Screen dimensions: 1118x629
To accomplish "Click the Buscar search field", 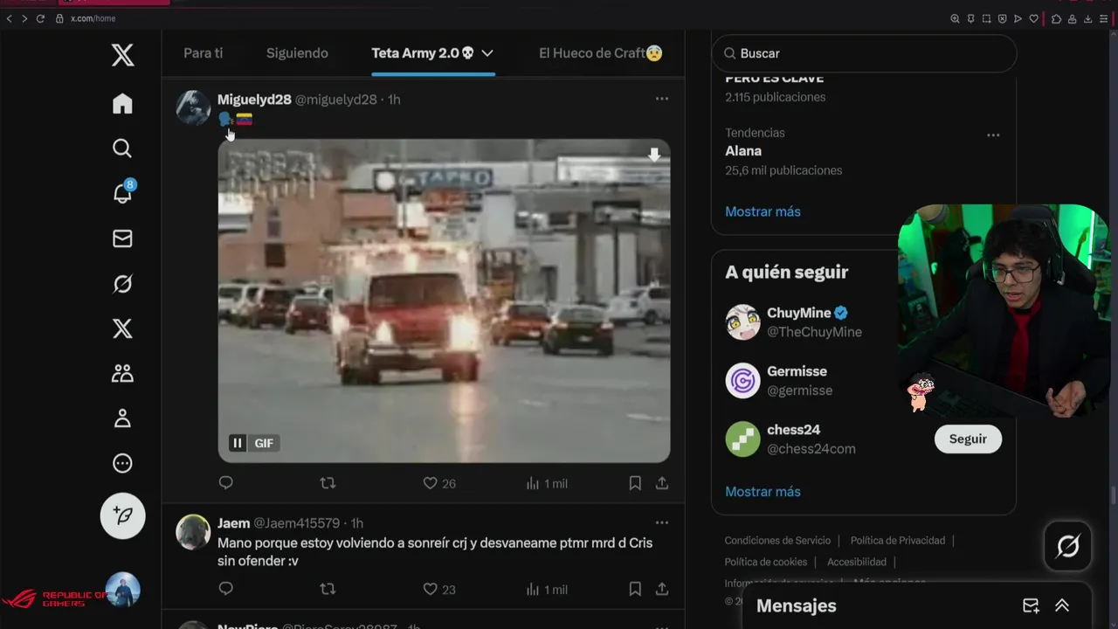I will click(x=864, y=53).
